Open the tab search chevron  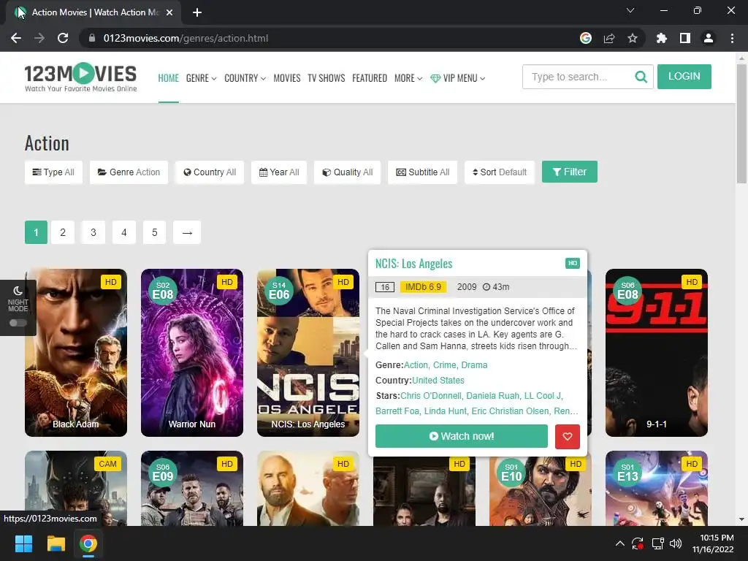[630, 10]
